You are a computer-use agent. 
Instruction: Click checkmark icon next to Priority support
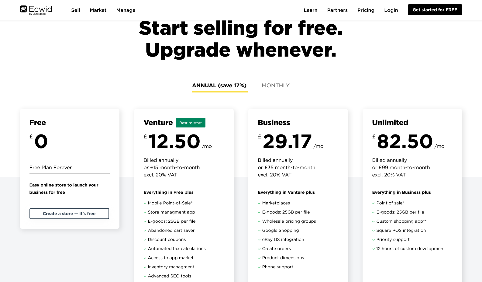374,240
